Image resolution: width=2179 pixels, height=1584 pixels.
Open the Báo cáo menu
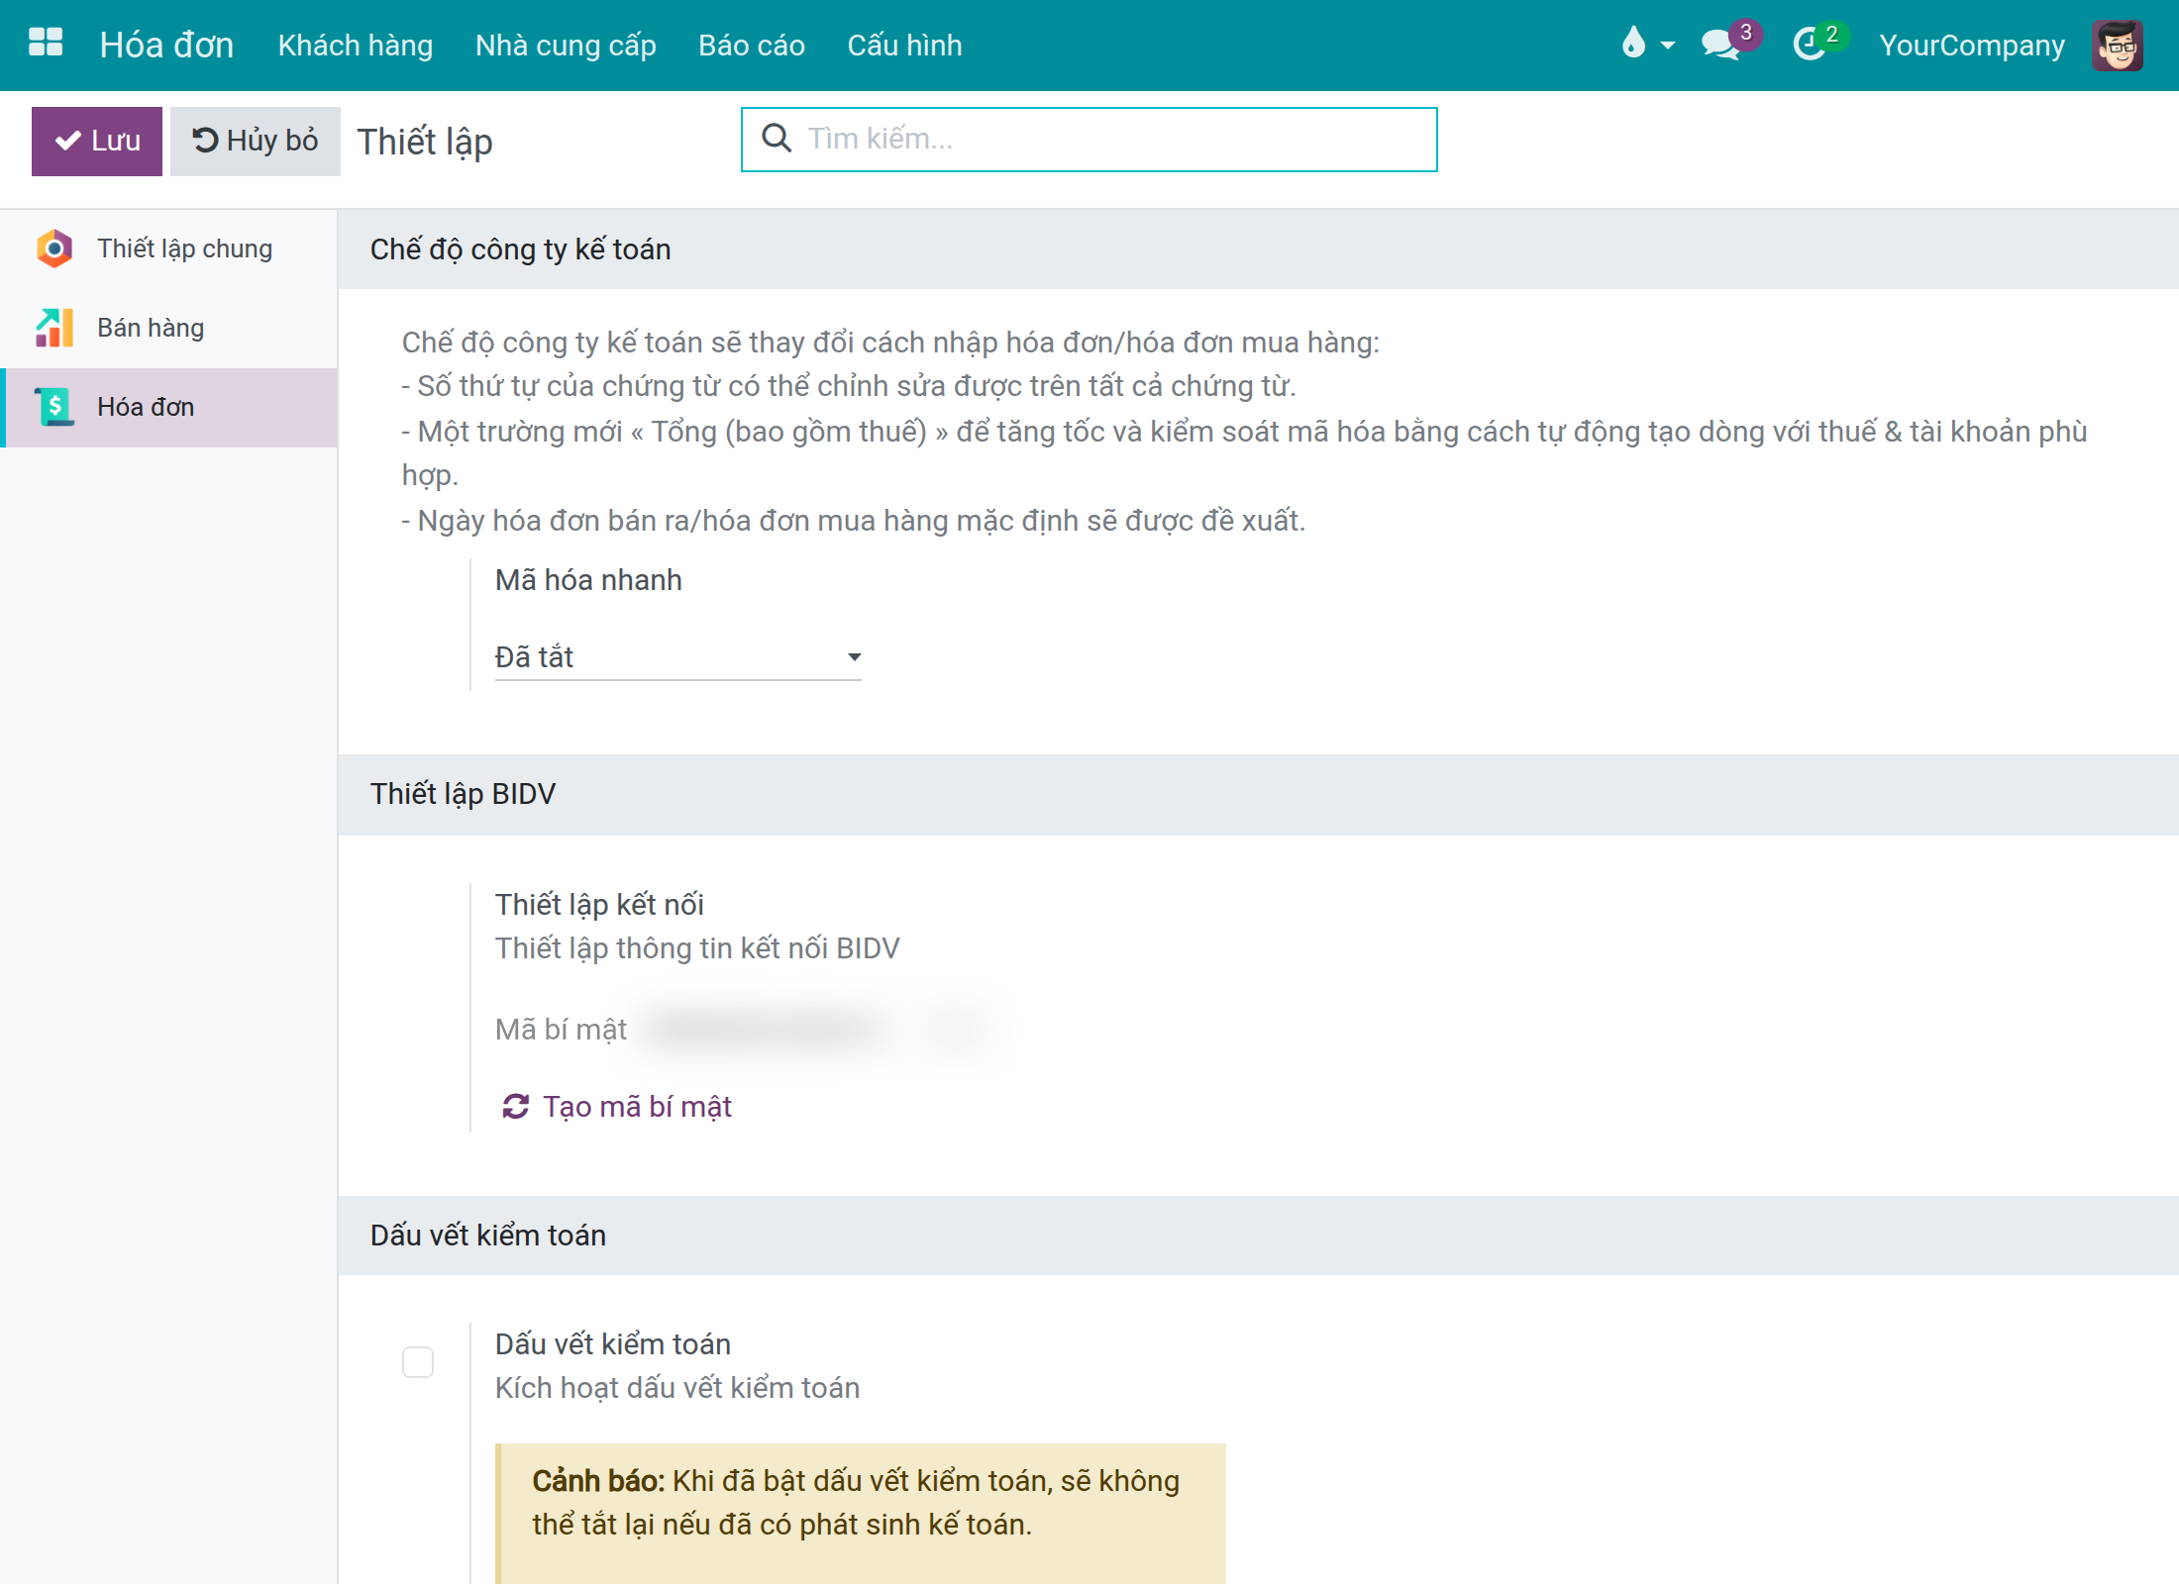751,46
